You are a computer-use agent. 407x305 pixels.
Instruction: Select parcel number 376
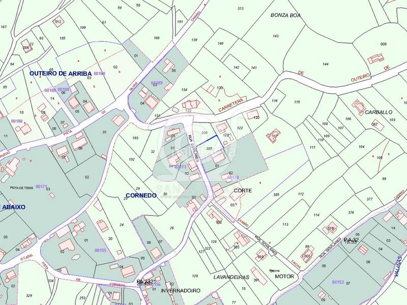(351, 212)
